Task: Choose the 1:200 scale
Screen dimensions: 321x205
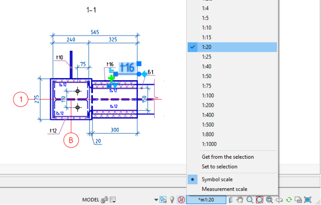Action: click(232, 105)
